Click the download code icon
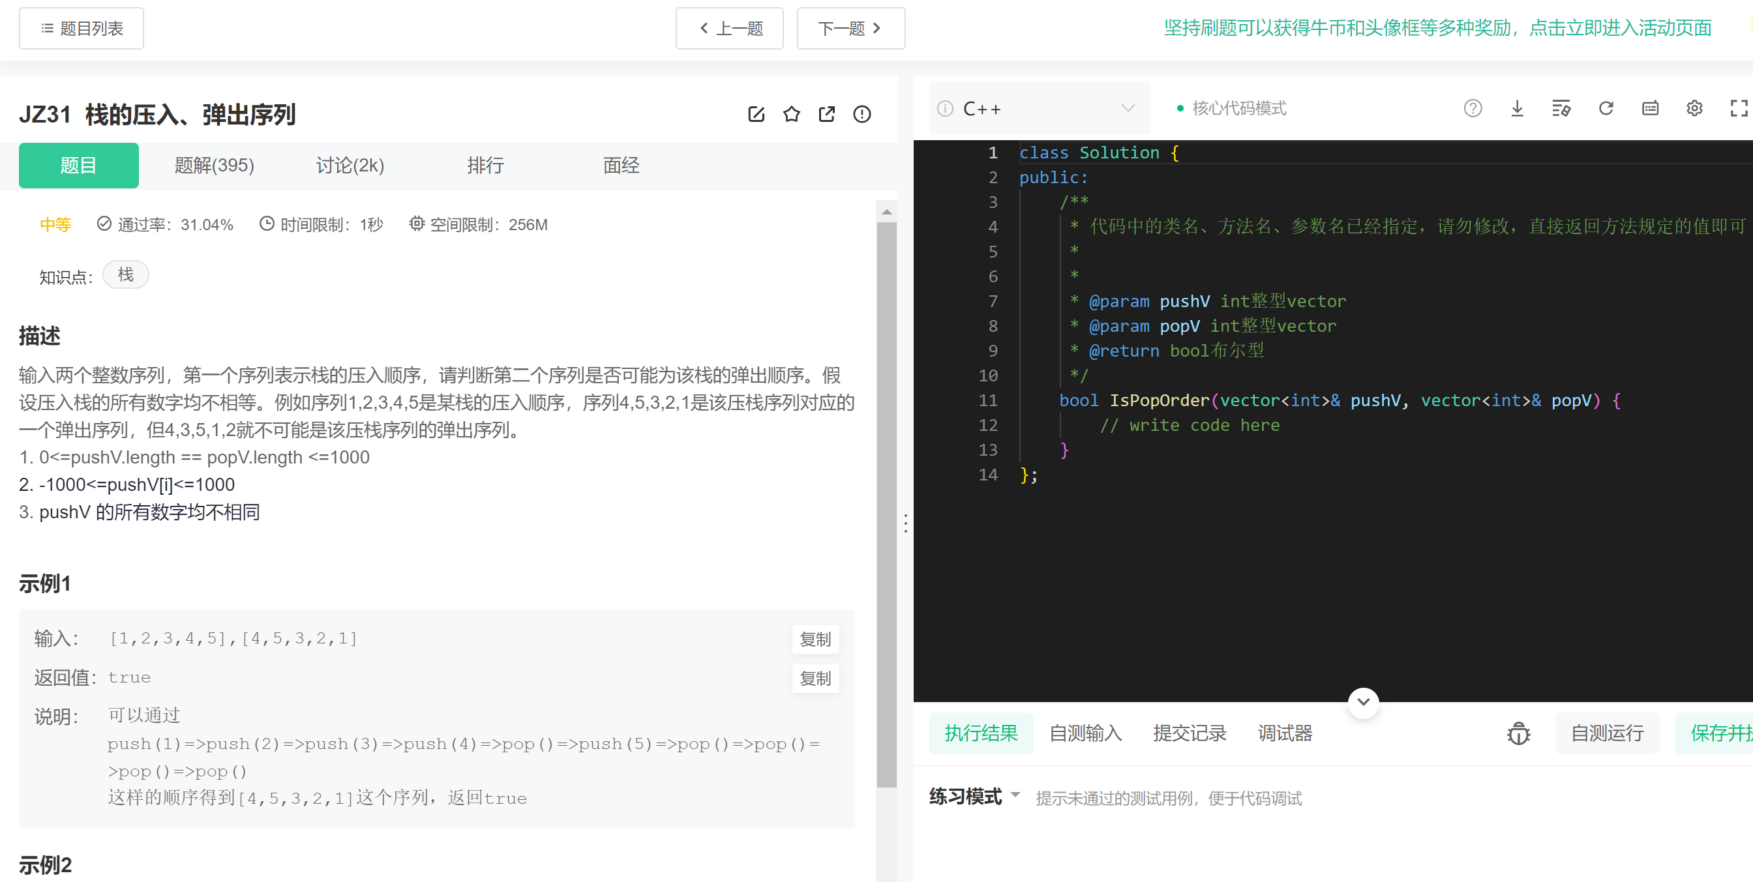This screenshot has height=882, width=1753. 1517,108
